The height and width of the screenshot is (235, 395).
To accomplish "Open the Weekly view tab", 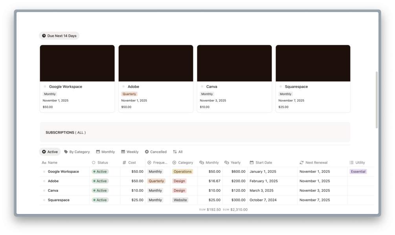I will point(130,152).
